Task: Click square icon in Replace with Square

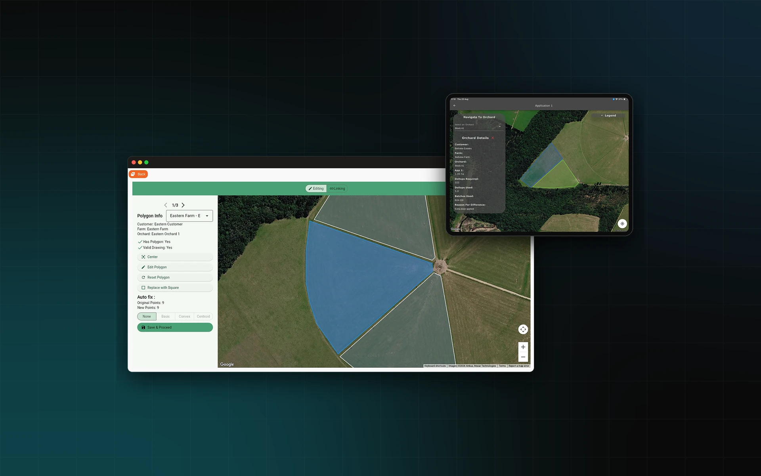Action: pyautogui.click(x=143, y=288)
